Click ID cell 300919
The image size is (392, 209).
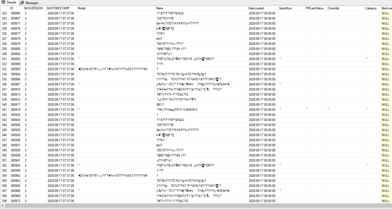(x=16, y=110)
